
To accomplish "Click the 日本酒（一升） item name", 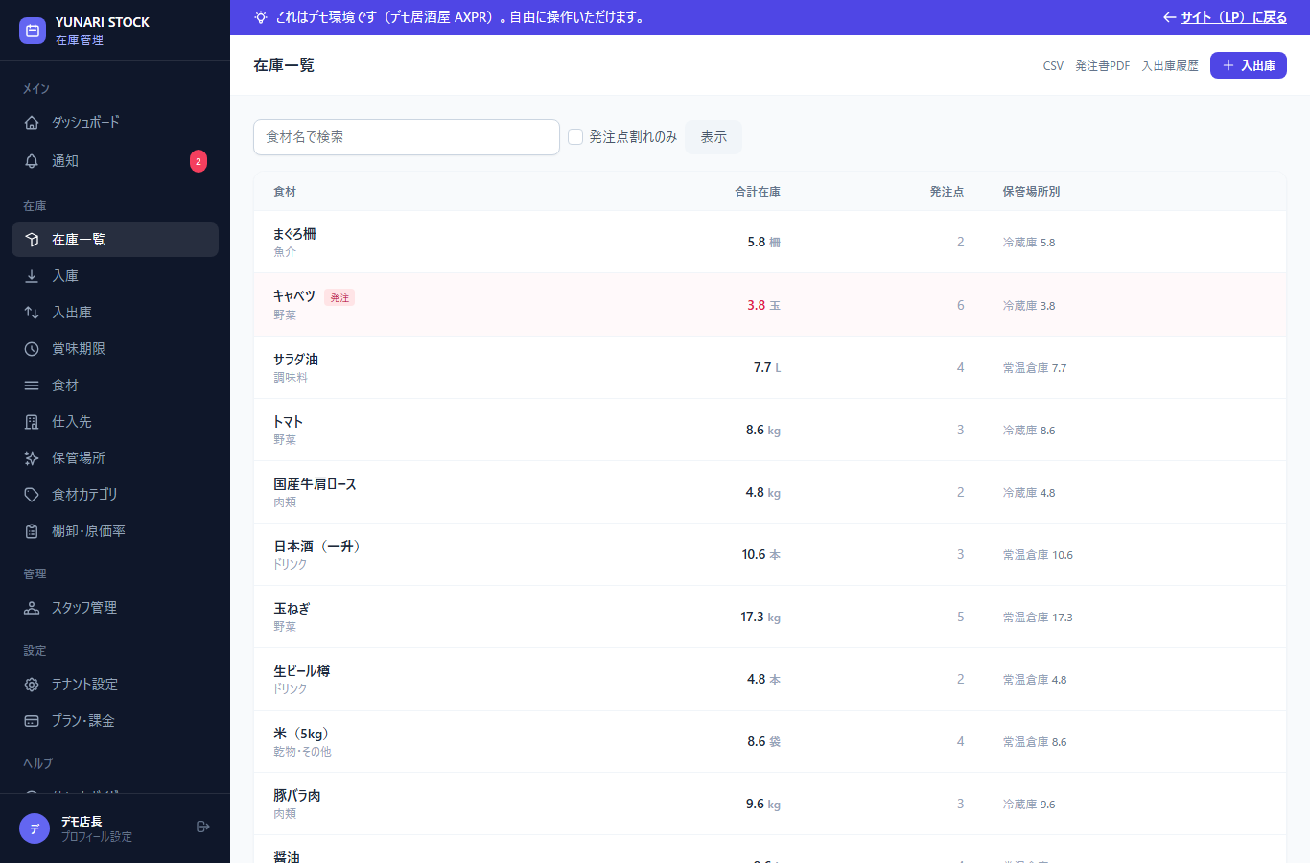I will 317,547.
